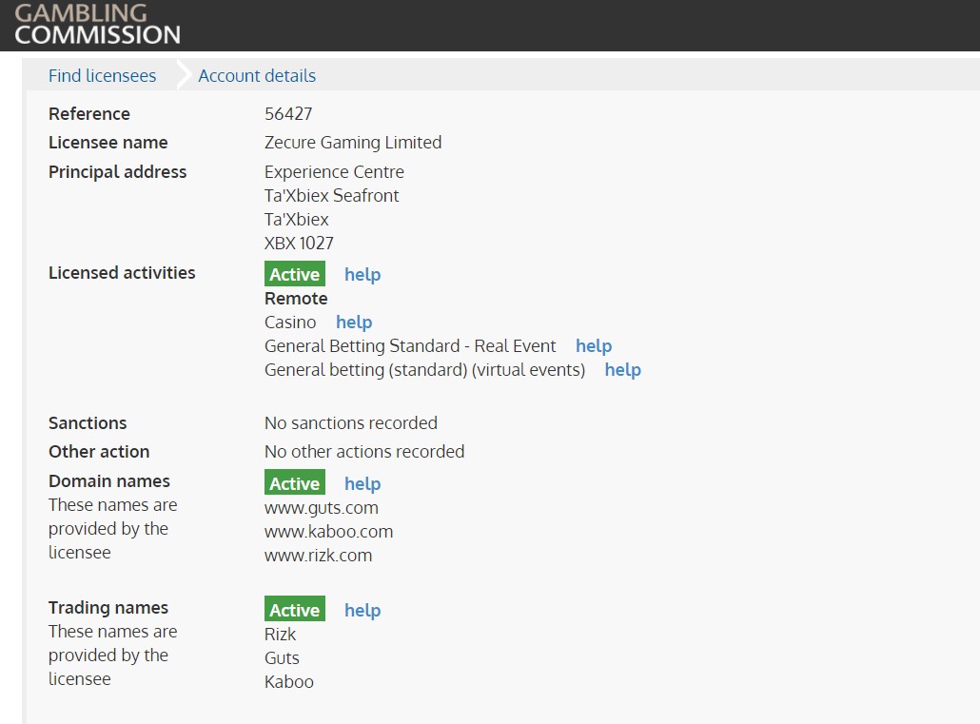Click the Domain names field label

tap(109, 480)
